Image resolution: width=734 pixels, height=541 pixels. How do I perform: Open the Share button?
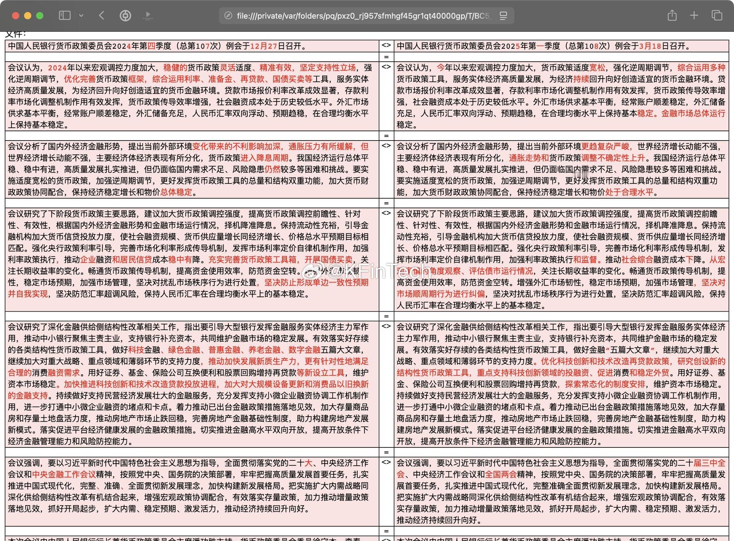coord(672,15)
